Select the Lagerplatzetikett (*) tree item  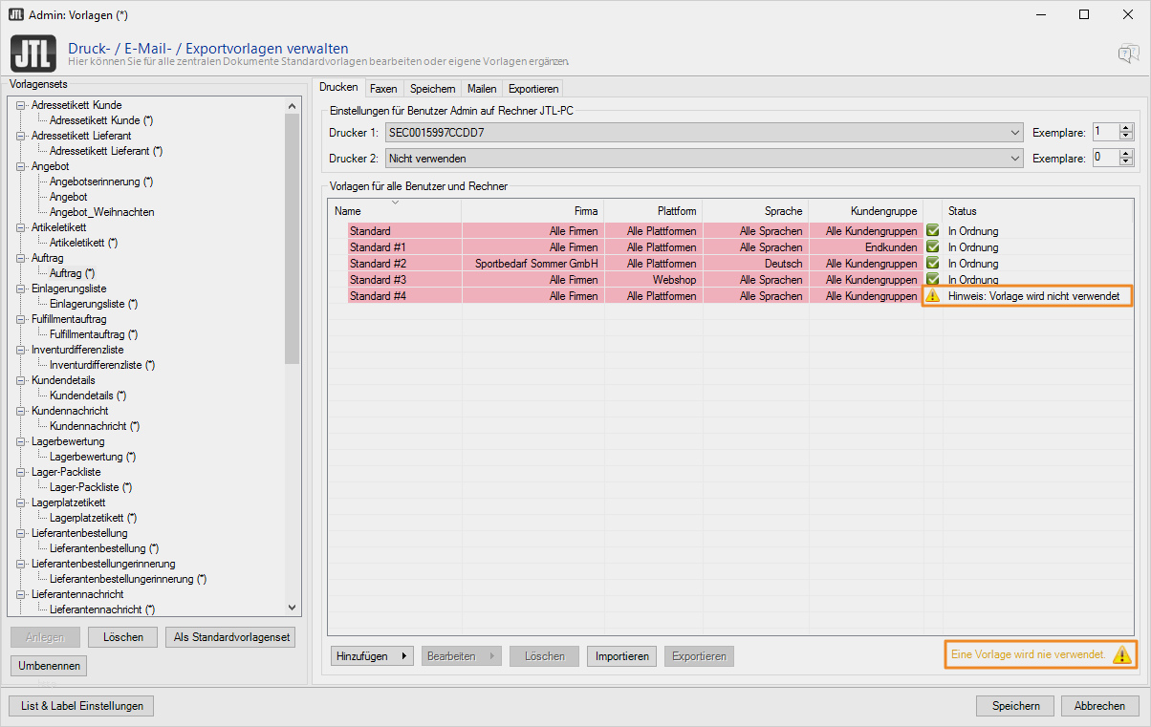coord(93,518)
